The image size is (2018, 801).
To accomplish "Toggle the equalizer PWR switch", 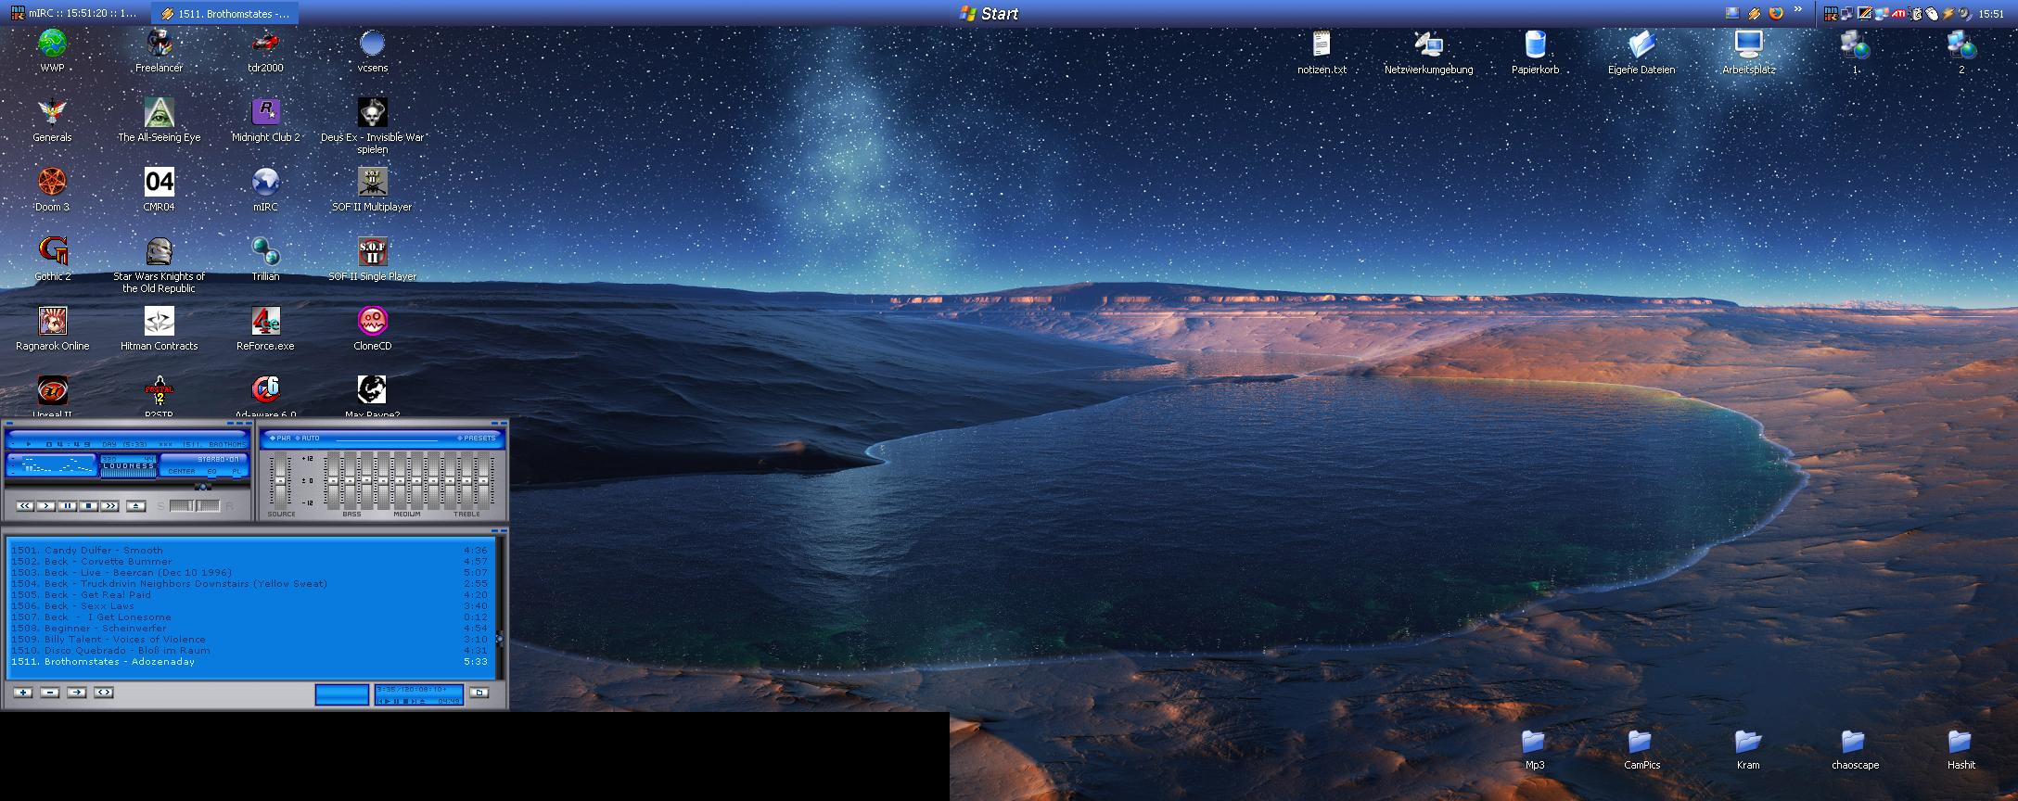I will coord(279,438).
